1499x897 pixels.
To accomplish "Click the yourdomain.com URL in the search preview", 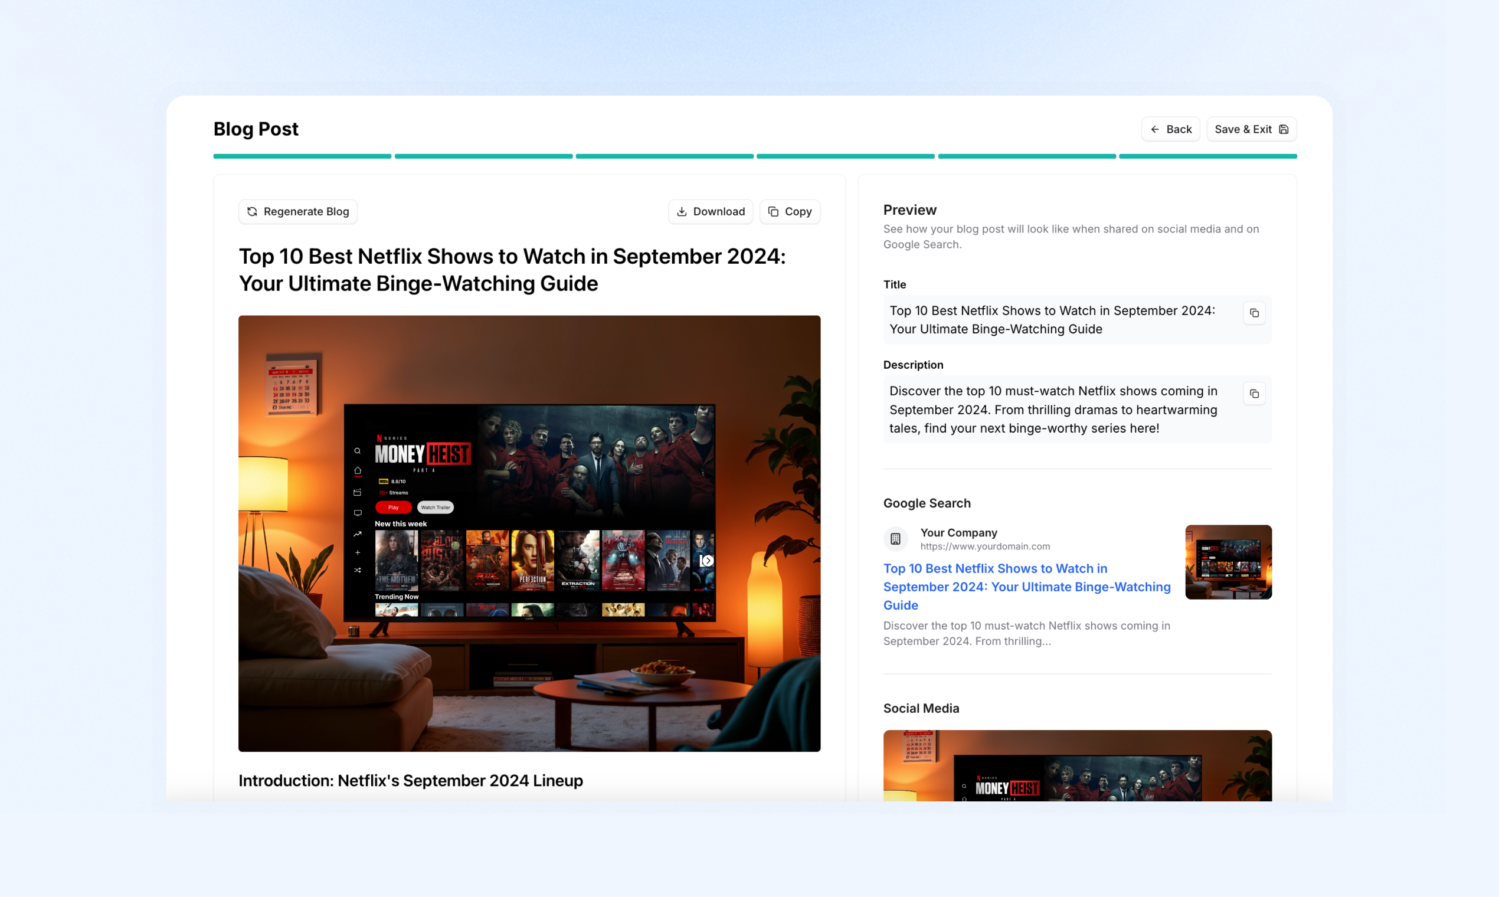I will pos(984,546).
